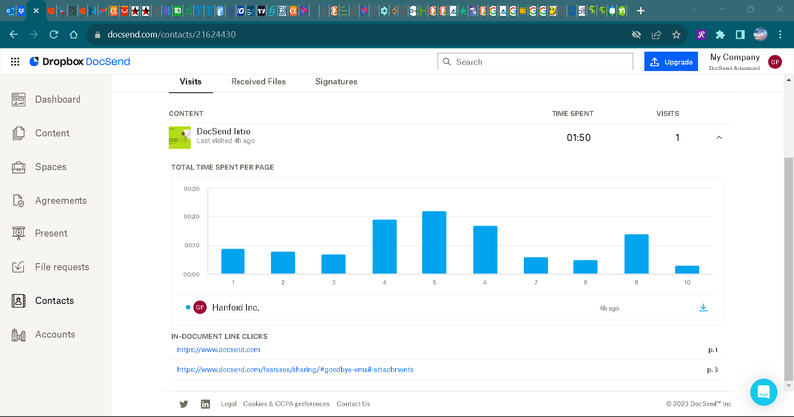Click the Upgrade button

tap(671, 62)
